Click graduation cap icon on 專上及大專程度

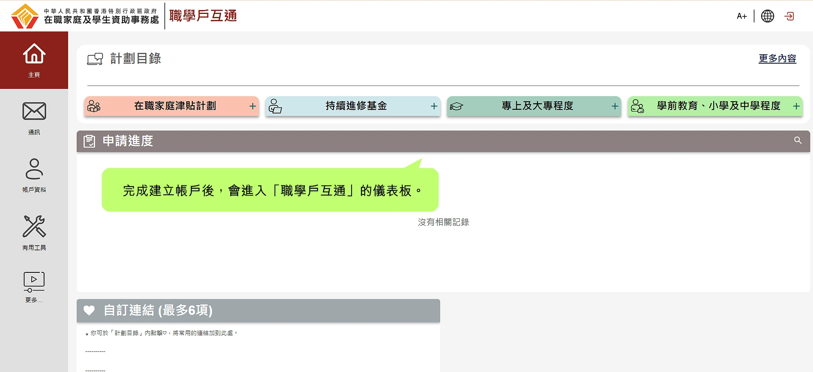(456, 106)
